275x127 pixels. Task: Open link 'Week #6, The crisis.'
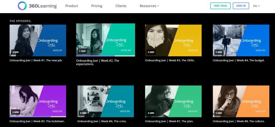[114, 121]
